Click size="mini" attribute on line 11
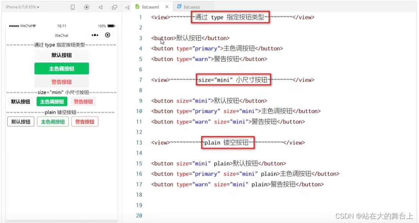419x223 pixels. pos(231,122)
